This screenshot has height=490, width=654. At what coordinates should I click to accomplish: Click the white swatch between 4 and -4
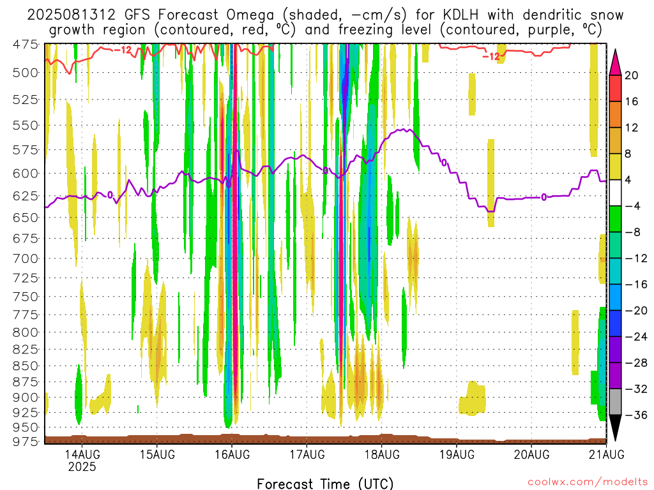click(615, 193)
